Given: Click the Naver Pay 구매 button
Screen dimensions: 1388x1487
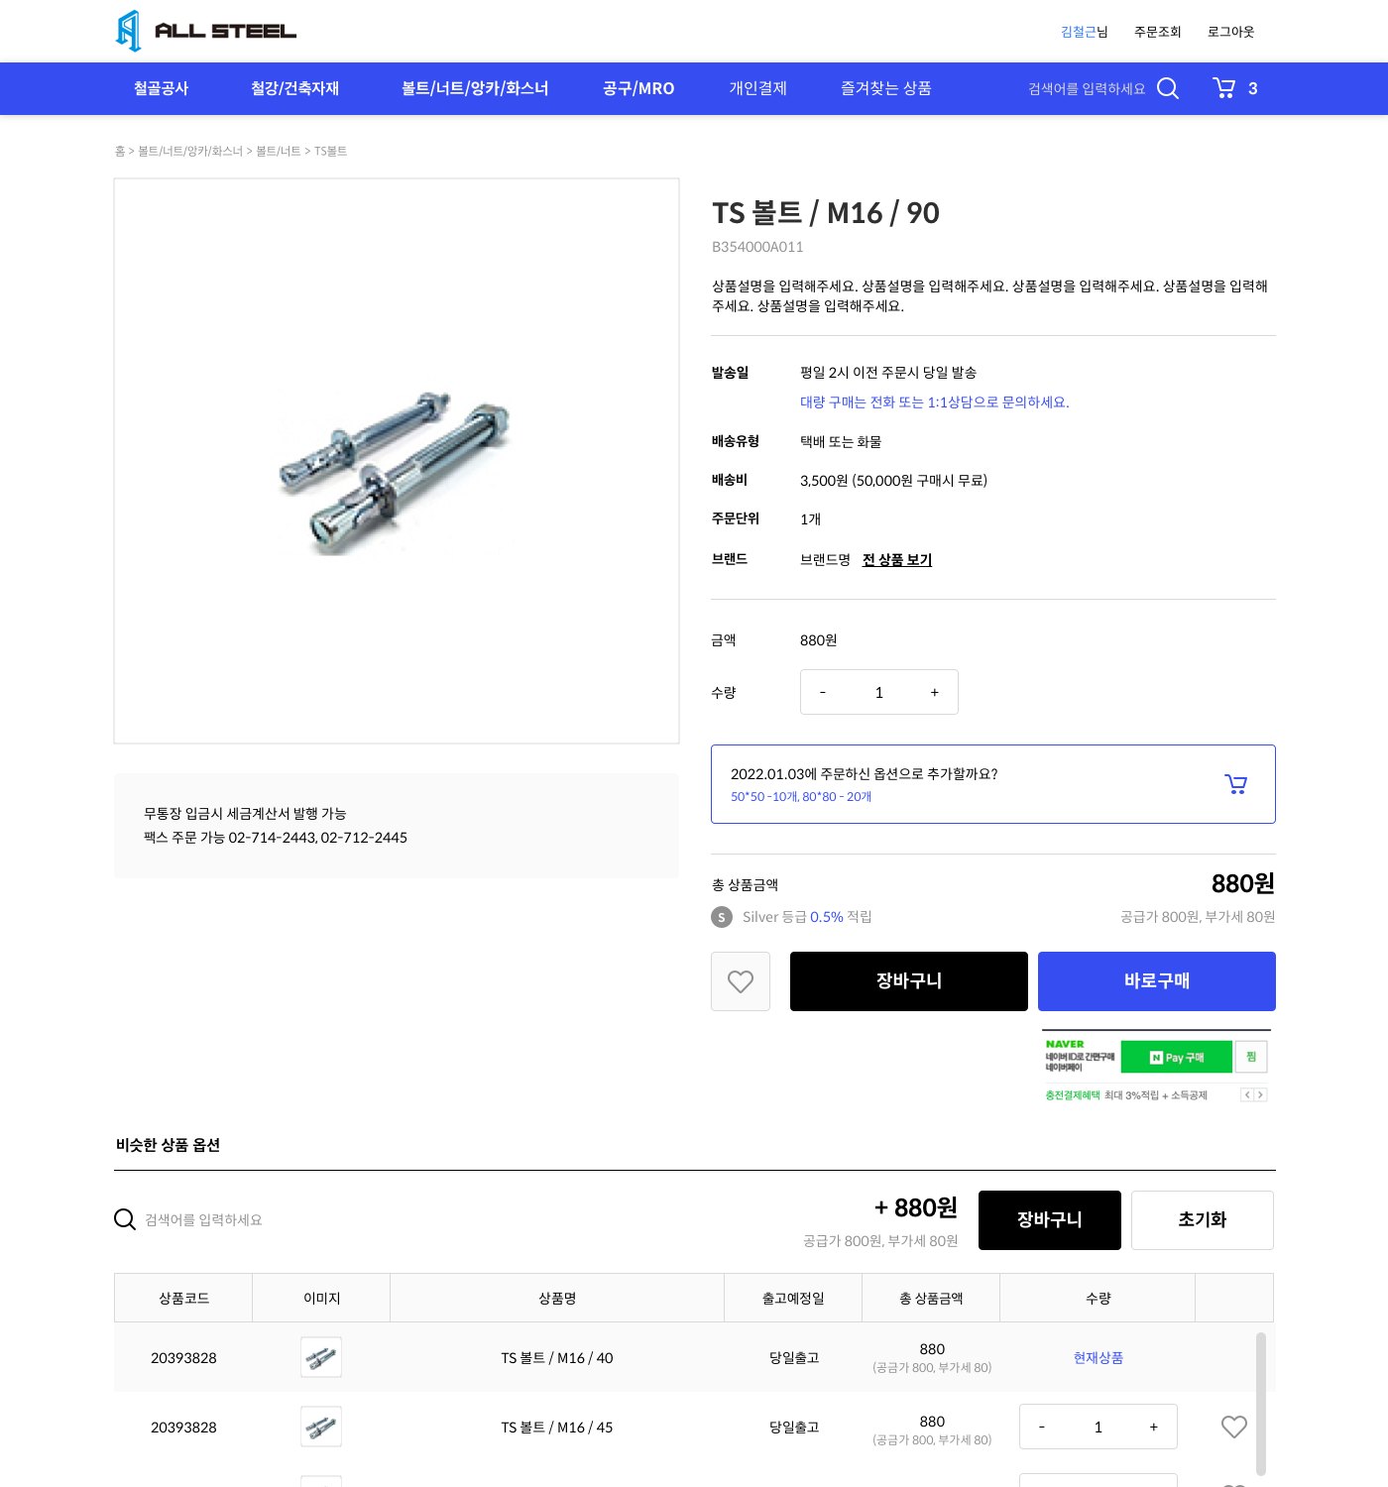Looking at the screenshot, I should 1177,1057.
